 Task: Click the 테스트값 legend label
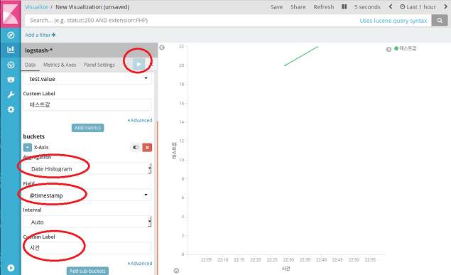pyautogui.click(x=408, y=48)
